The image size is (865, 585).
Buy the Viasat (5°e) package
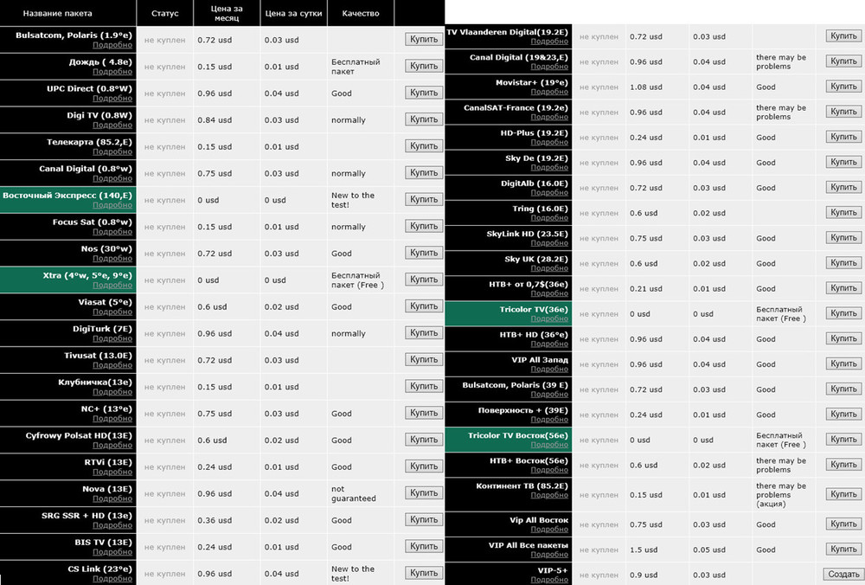(x=423, y=306)
